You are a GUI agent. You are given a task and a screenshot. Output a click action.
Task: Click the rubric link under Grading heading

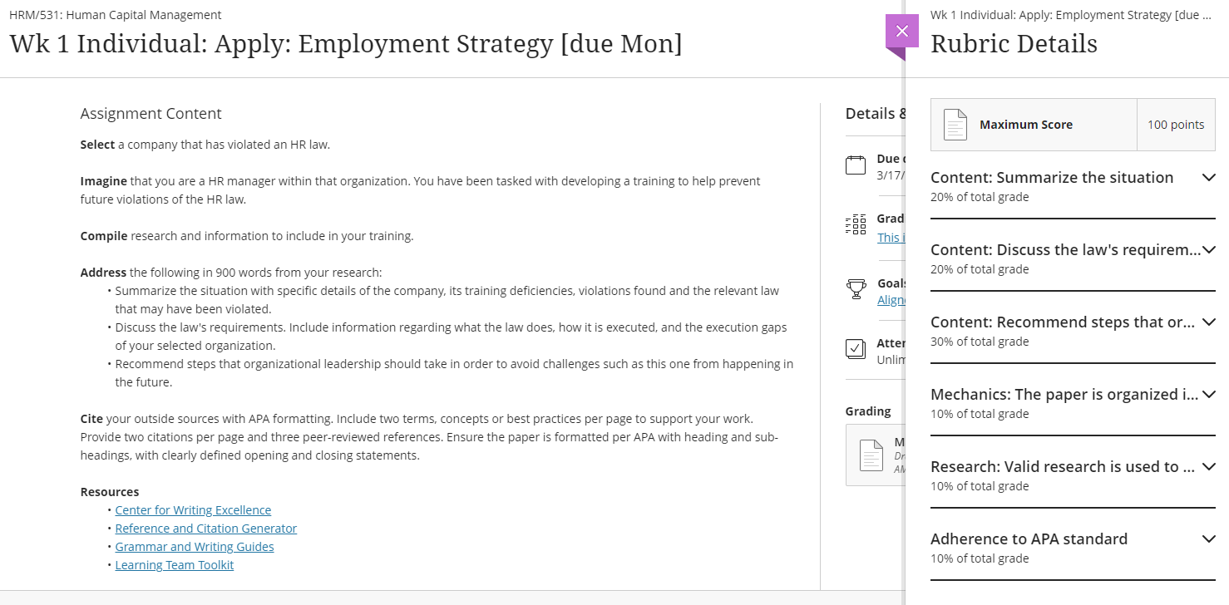[x=891, y=237]
